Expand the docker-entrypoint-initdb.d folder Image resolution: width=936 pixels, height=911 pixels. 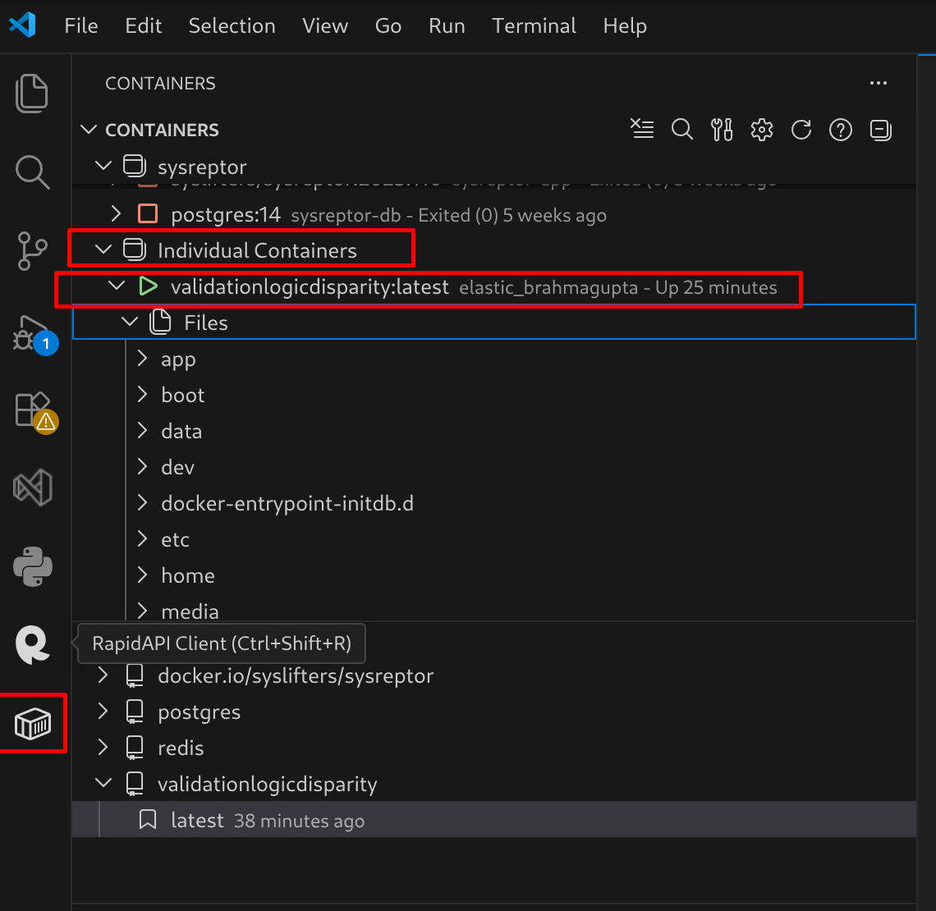142,503
